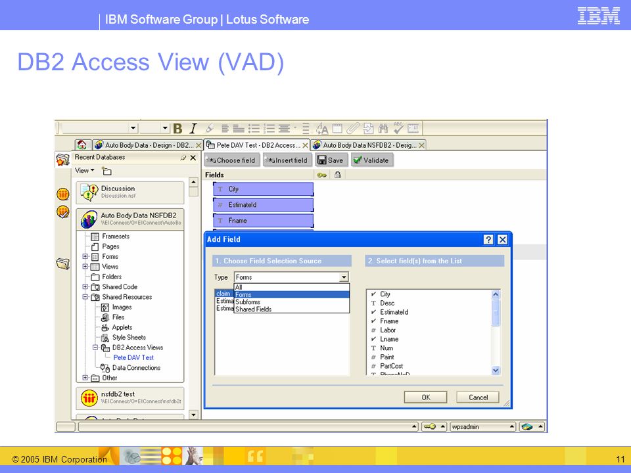Open the text properties icon with letter A
The width and height of the screenshot is (631, 473).
(322, 129)
